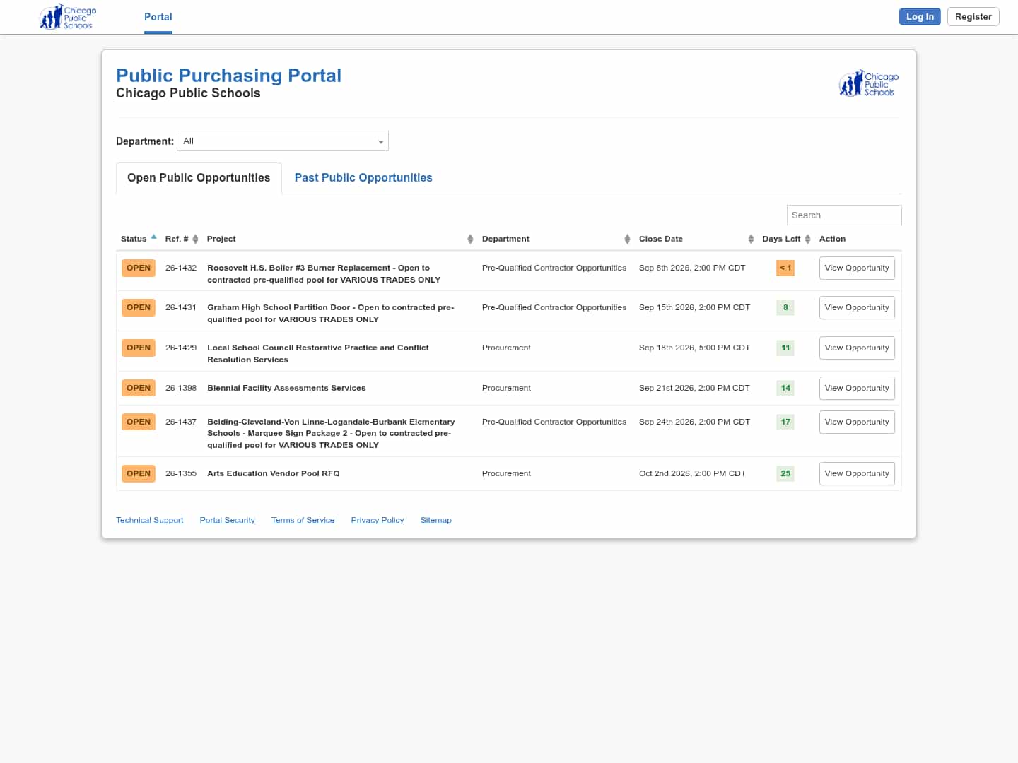Click the Chicago Public Schools logo in the portal card
This screenshot has height=763, width=1018.
(x=868, y=83)
